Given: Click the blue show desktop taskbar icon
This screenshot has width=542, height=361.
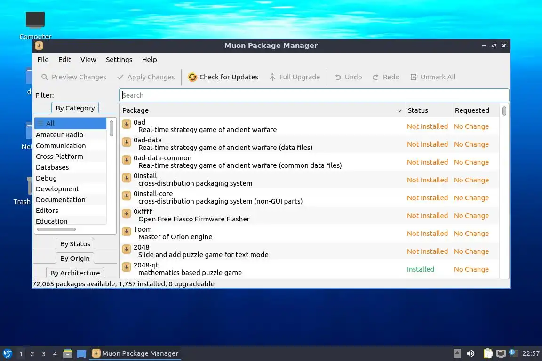Looking at the screenshot, I should pyautogui.click(x=81, y=354).
